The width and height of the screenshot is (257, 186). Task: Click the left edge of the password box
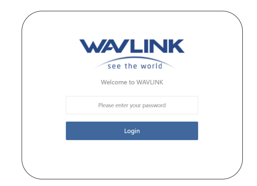coord(69,105)
